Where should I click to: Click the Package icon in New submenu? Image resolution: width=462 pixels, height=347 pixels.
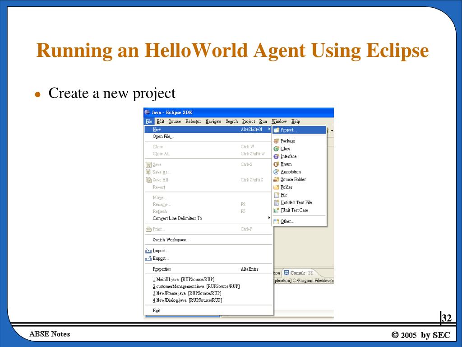[276, 141]
